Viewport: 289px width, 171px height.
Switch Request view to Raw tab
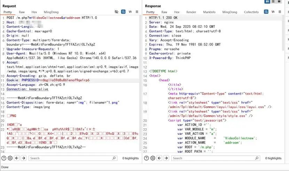click(x=22, y=12)
